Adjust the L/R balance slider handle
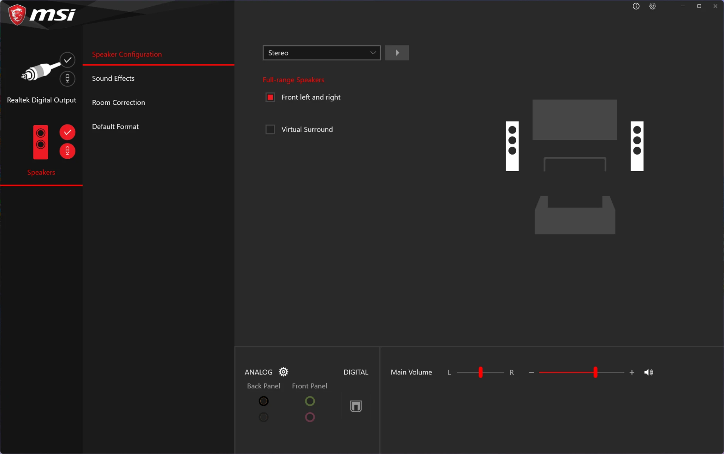The image size is (724, 454). (480, 372)
